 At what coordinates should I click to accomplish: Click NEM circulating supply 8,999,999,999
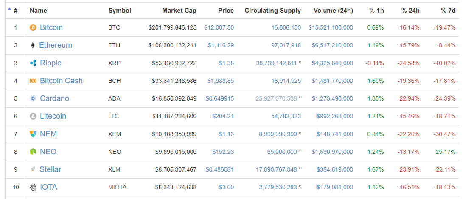[278, 134]
